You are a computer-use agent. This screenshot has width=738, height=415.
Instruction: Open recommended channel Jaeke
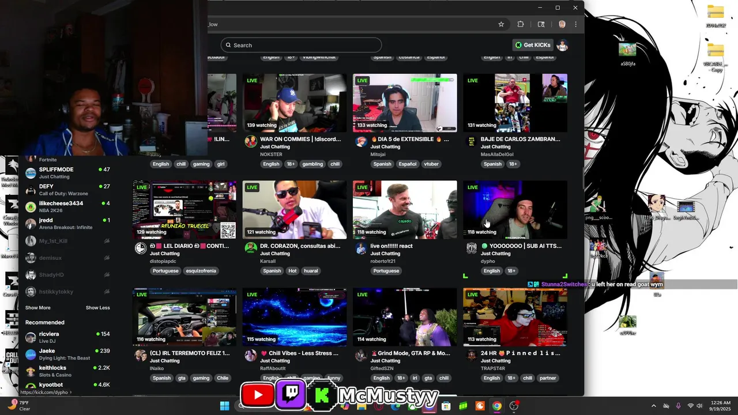click(x=67, y=354)
